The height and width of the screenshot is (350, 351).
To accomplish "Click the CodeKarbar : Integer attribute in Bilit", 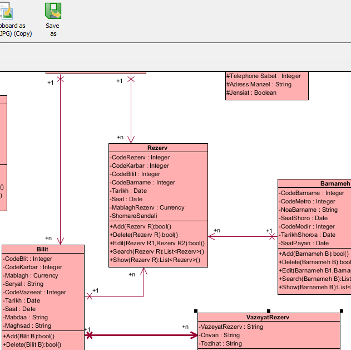I will tap(32, 267).
